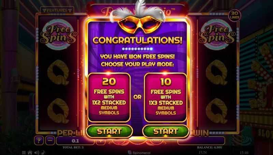Click the win amount display field
Image resolution: width=273 pixels, height=155 pixels.
point(201,141)
